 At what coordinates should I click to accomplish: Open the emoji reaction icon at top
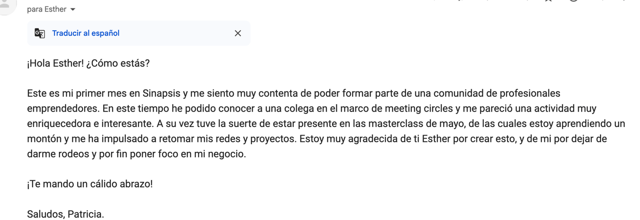(574, 1)
